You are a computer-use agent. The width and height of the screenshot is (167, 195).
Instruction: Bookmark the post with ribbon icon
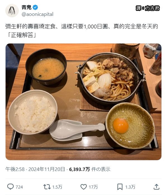(120, 187)
